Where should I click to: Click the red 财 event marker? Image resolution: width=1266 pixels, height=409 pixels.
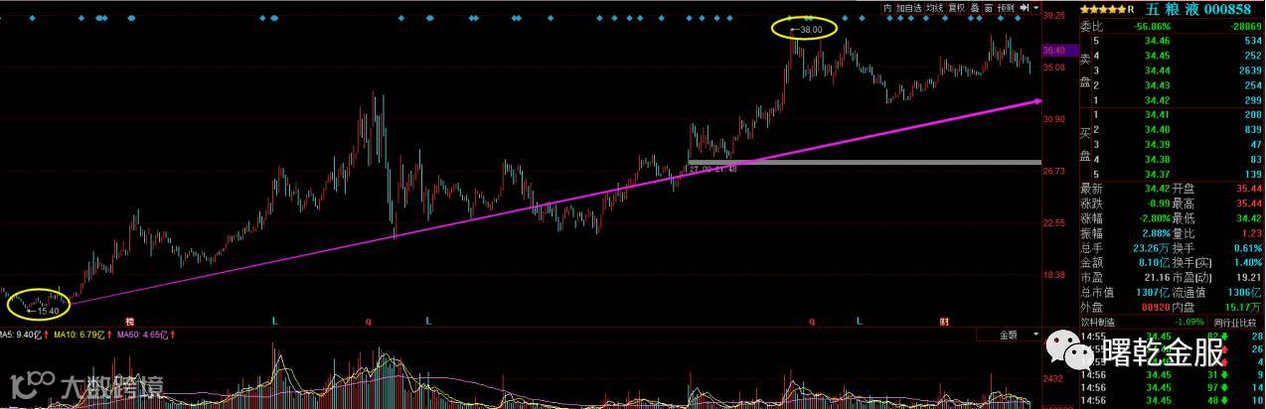[x=944, y=322]
